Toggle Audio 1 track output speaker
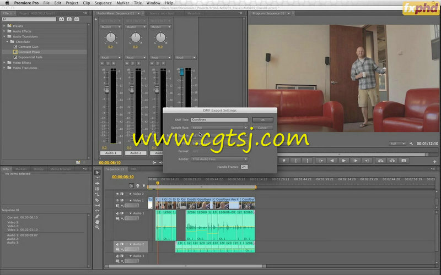Viewport: 441px width, 275px height. (117, 213)
